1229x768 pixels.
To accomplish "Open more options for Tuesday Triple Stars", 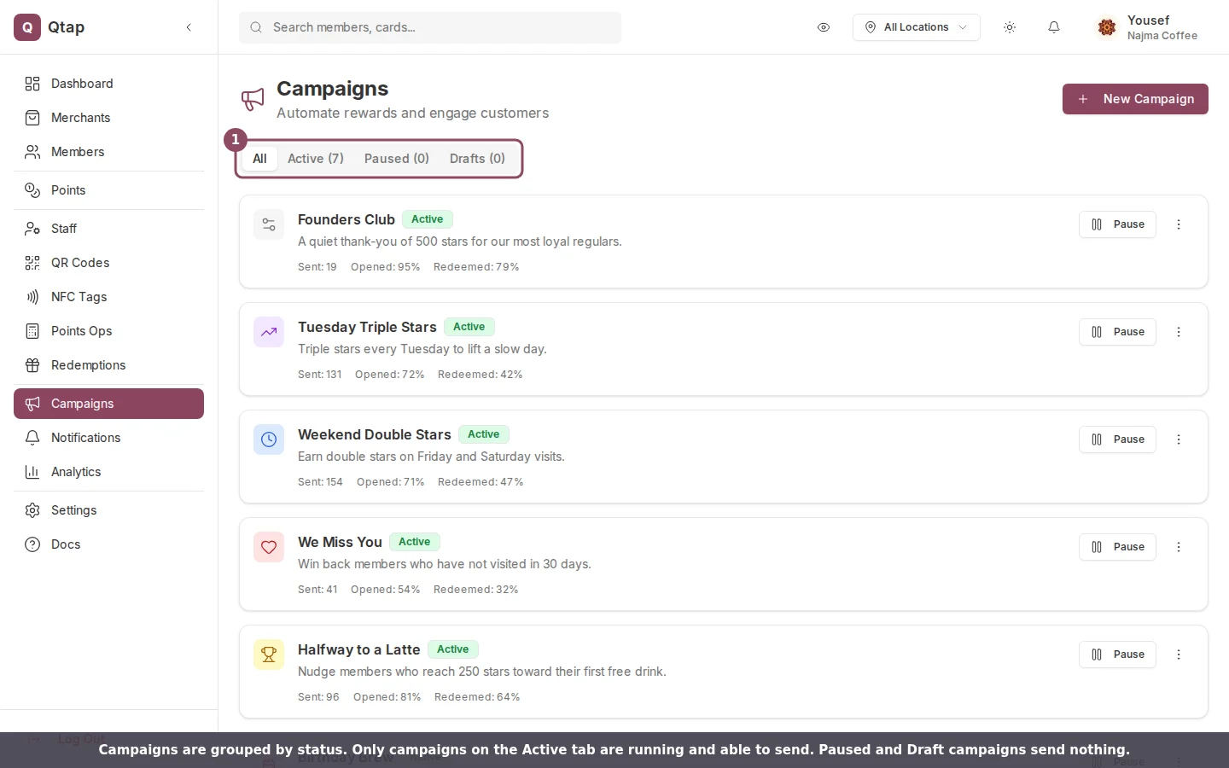I will (1179, 332).
